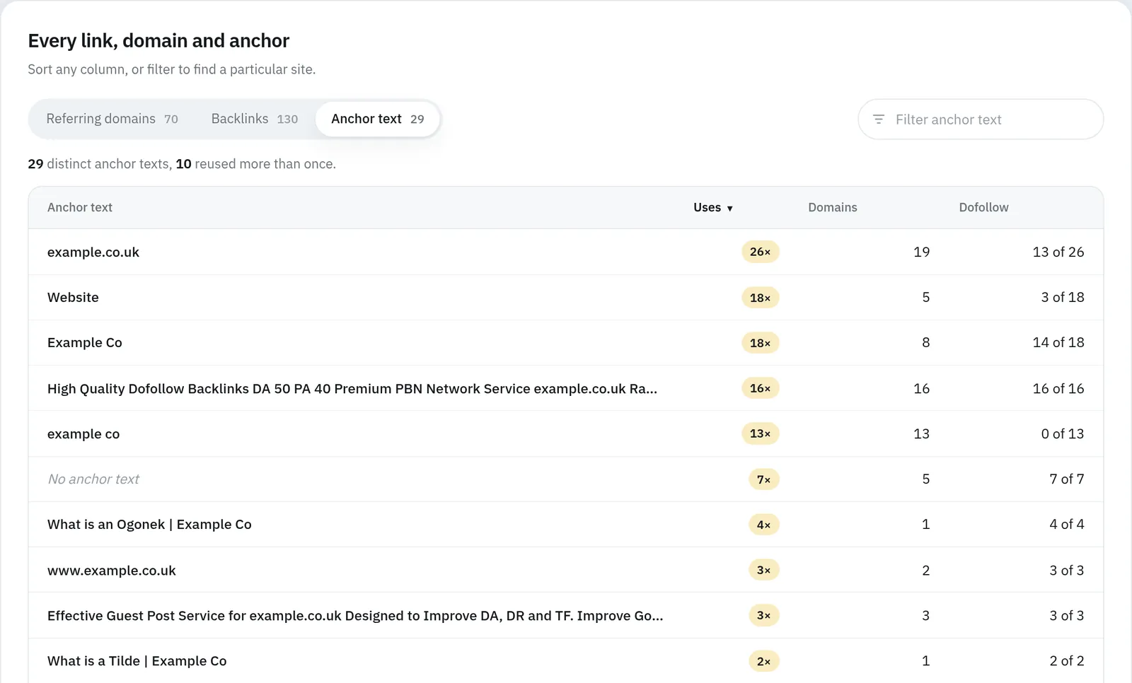Screen dimensions: 1132x683
Task: Click the 2 of 2 dofollow value
Action: click(x=1067, y=661)
